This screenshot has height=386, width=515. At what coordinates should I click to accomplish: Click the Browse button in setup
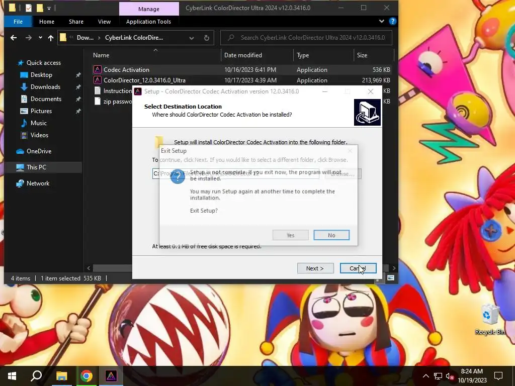tap(343, 173)
